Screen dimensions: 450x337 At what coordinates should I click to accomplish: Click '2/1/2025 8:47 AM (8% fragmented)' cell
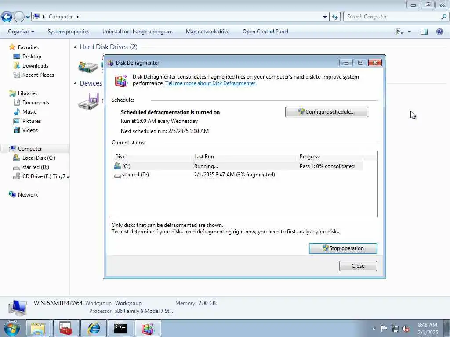(235, 175)
